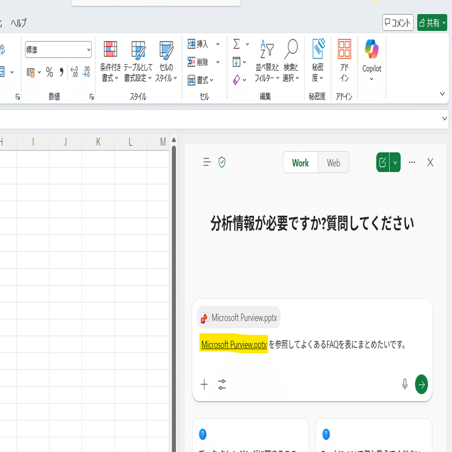Select column K header
Screen dimensions: 452x452
[98, 142]
